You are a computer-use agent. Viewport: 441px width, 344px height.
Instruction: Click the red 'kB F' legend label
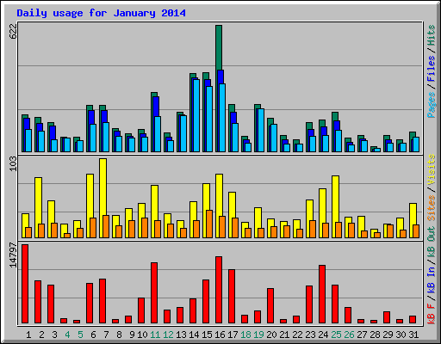(x=431, y=313)
